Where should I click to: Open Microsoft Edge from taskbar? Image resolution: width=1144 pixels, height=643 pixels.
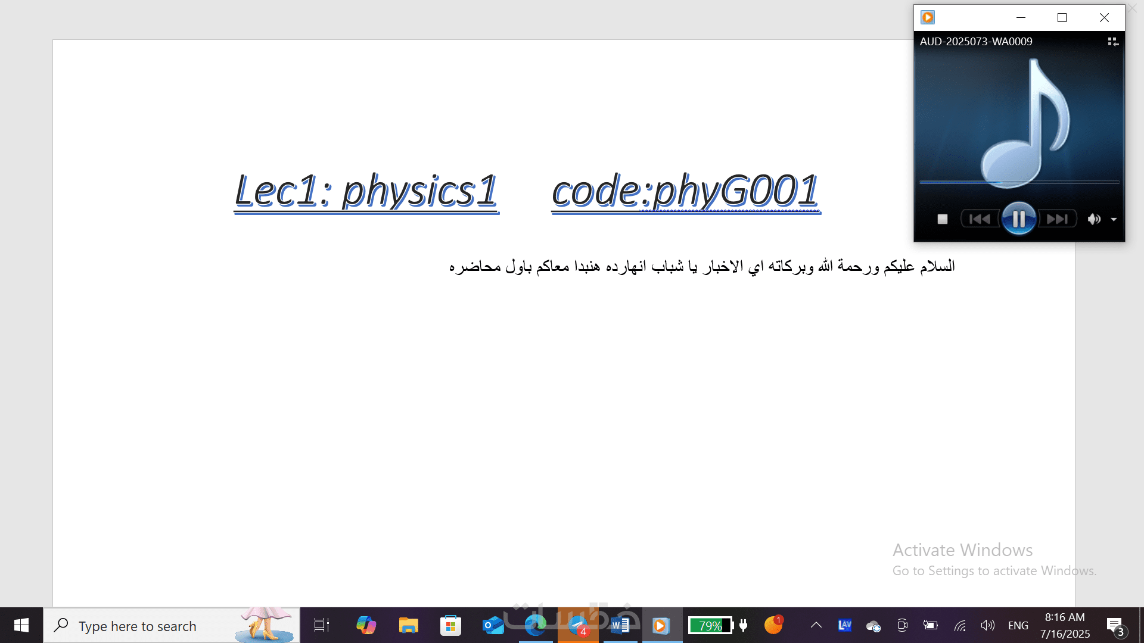click(535, 625)
